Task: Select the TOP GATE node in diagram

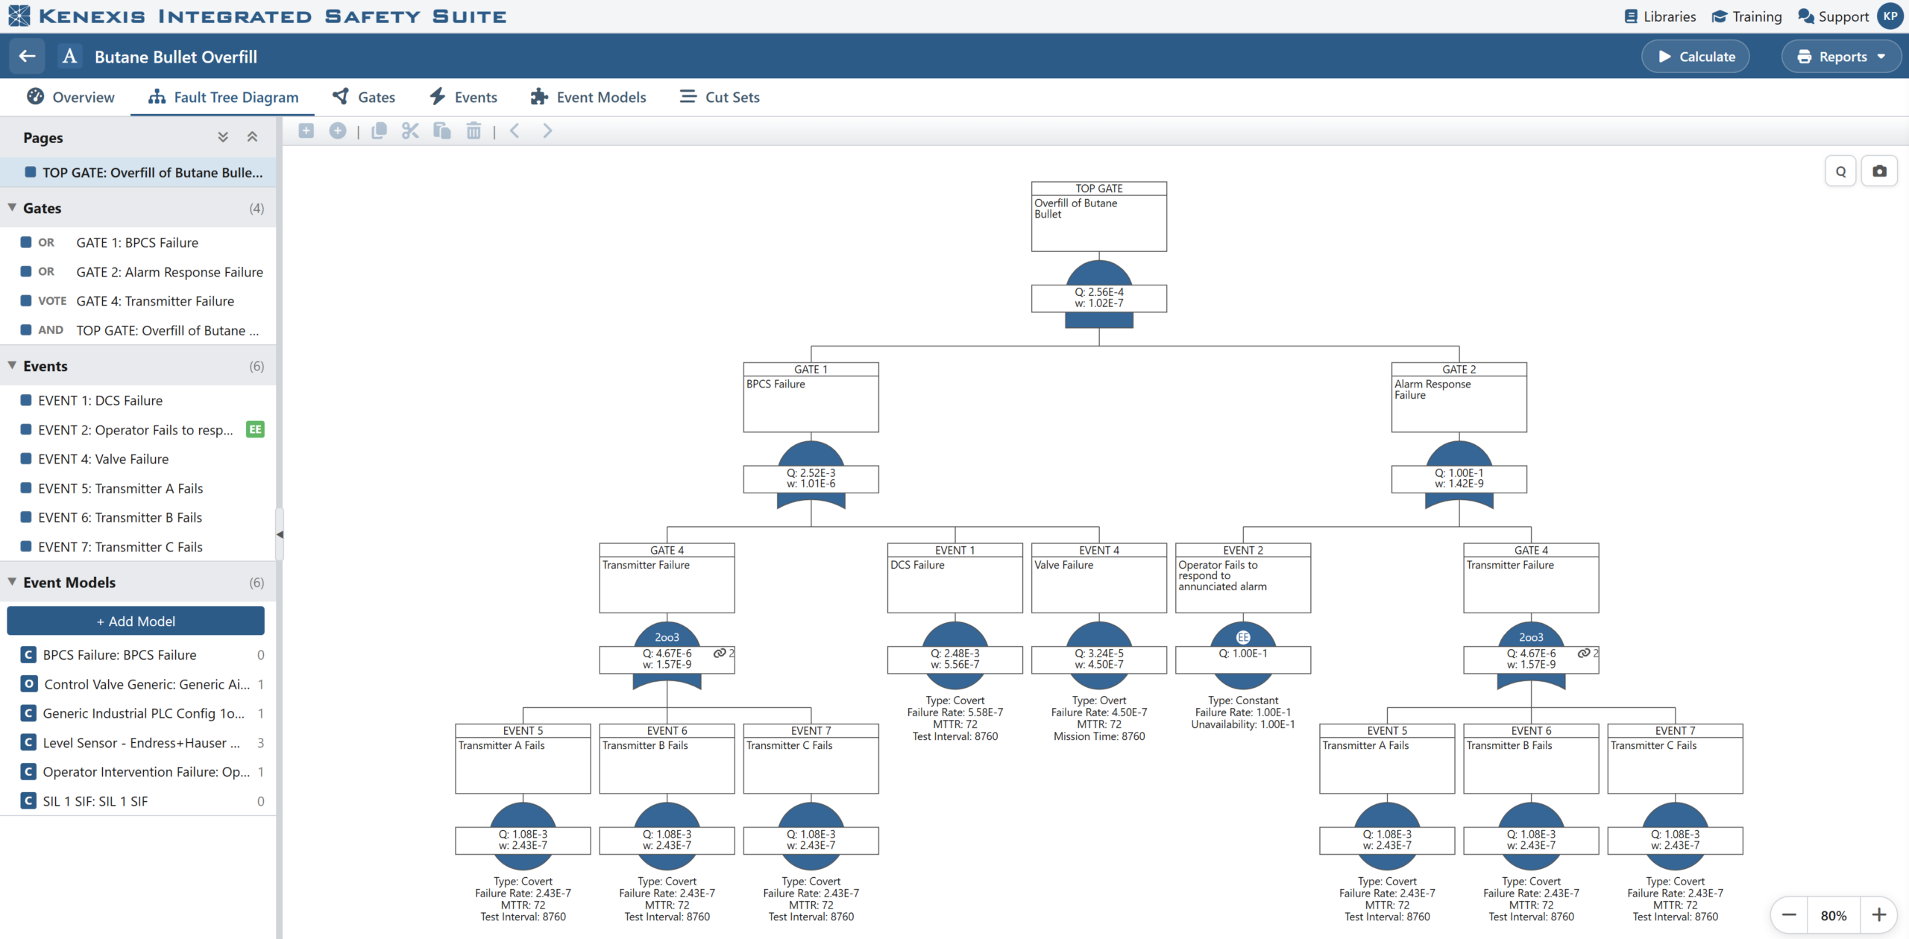Action: [1099, 216]
